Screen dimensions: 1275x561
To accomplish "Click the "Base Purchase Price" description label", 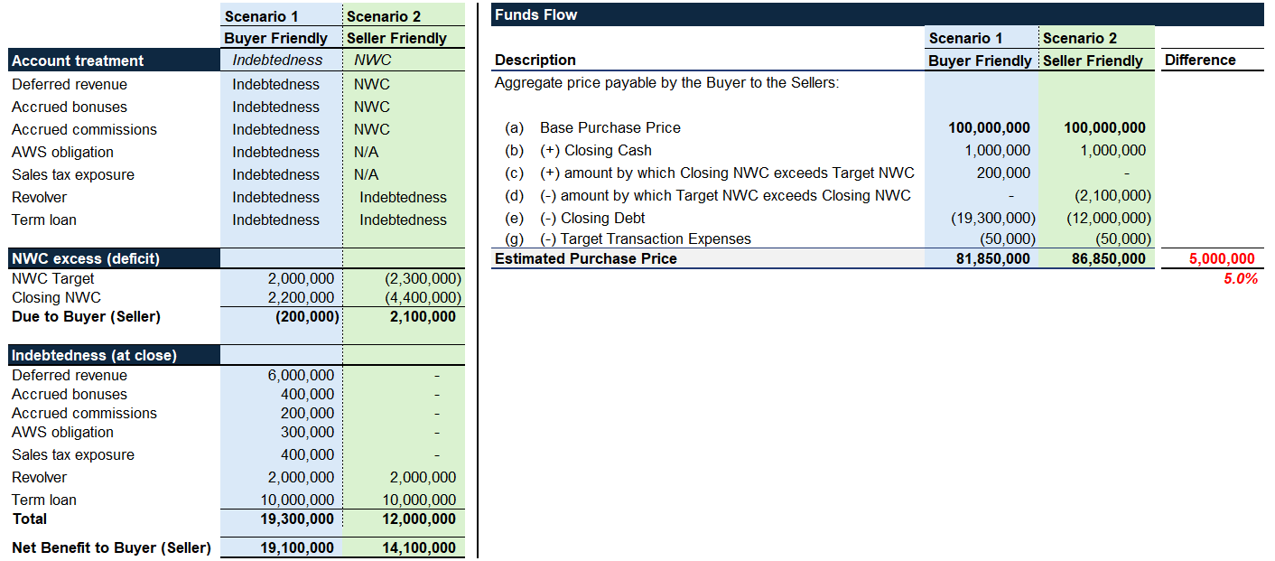I will coord(610,127).
